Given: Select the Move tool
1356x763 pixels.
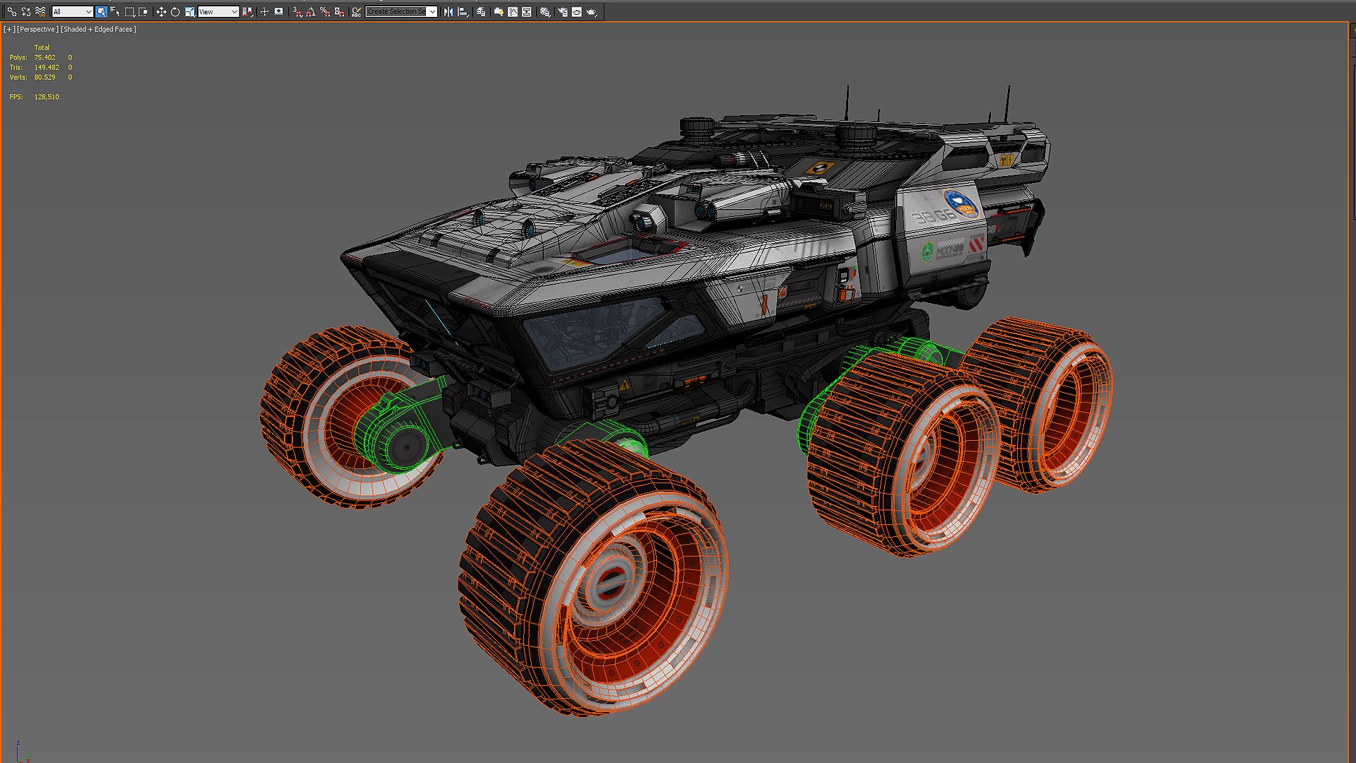Looking at the screenshot, I should point(161,12).
